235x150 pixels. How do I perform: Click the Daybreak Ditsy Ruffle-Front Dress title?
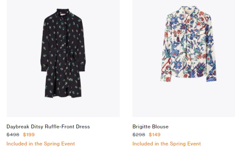point(48,127)
